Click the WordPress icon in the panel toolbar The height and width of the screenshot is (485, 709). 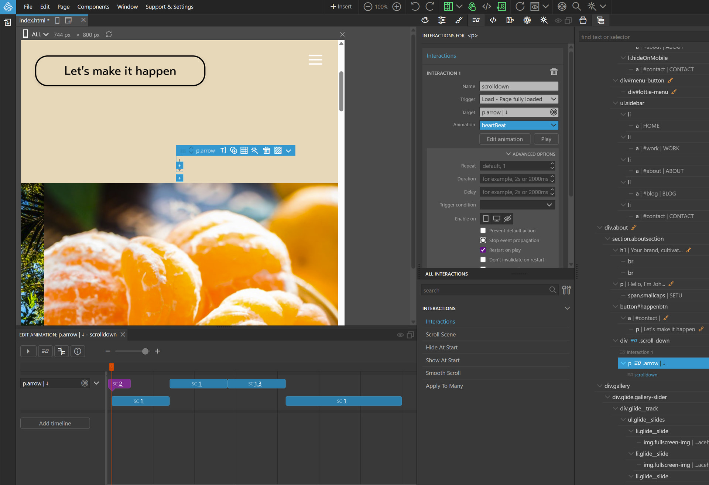click(x=527, y=20)
